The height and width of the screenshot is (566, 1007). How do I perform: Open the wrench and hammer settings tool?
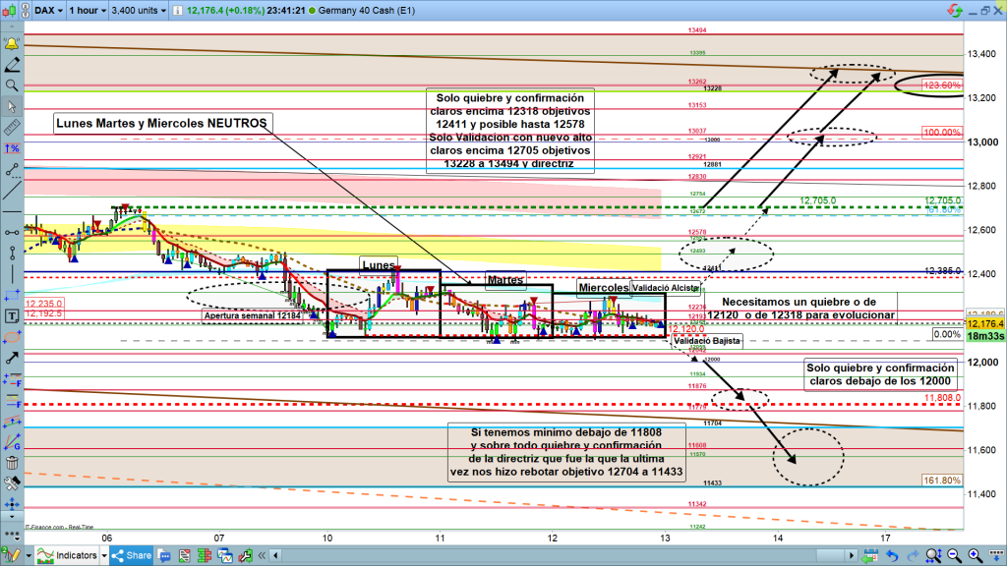tap(12, 483)
